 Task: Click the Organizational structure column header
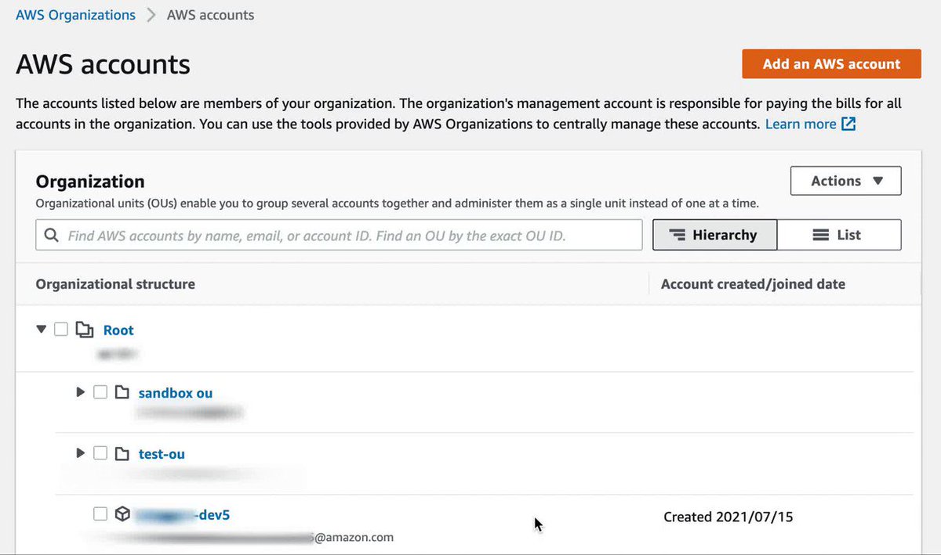115,284
